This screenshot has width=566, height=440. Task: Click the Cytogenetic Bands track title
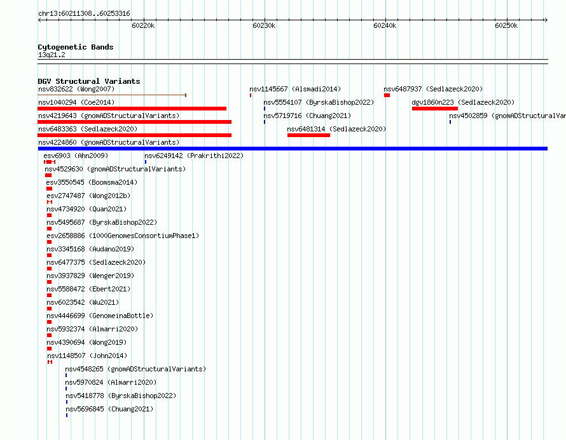[76, 47]
